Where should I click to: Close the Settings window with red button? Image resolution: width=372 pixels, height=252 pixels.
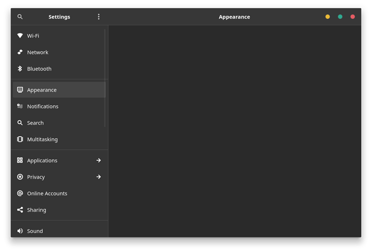(353, 17)
